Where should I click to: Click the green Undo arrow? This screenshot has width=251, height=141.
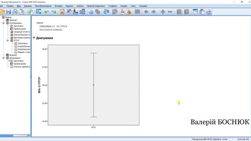pyautogui.click(x=47, y=12)
